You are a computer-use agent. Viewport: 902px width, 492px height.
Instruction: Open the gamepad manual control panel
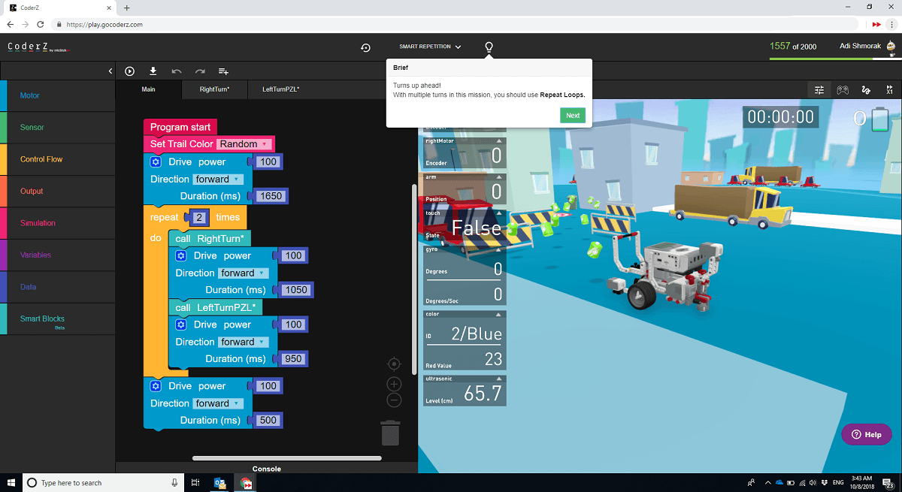(842, 89)
